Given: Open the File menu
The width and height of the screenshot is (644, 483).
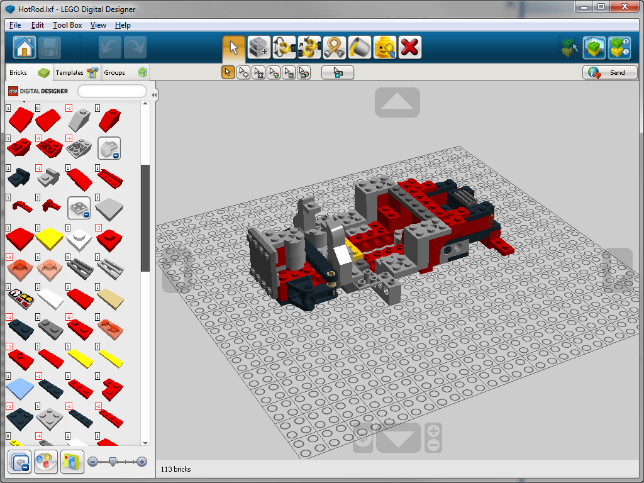Looking at the screenshot, I should [15, 25].
